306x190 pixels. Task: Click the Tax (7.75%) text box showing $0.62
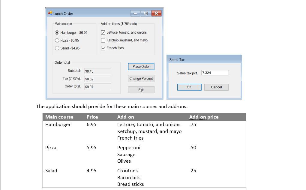tap(97, 79)
